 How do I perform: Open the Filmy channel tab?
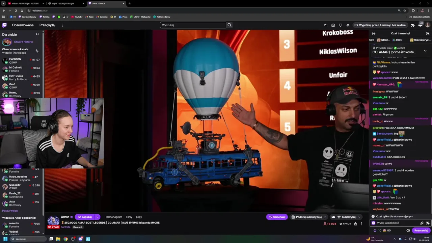pyautogui.click(x=129, y=217)
